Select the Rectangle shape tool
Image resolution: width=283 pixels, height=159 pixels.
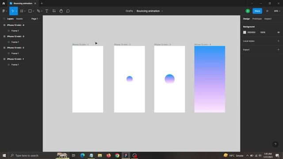click(30, 11)
